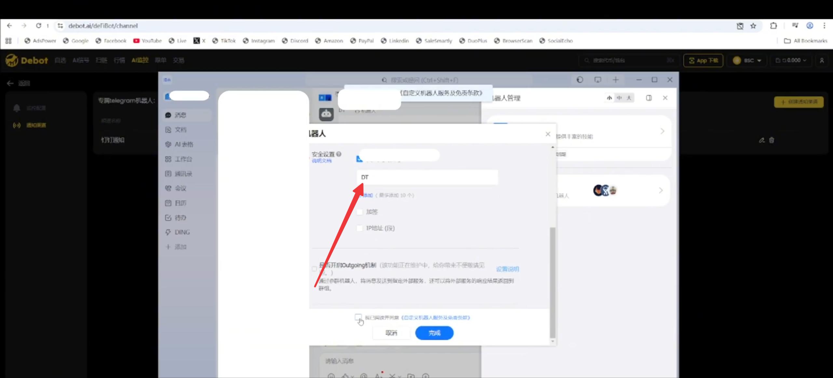
Task: Enable the IP地址(段) checkbox
Action: pyautogui.click(x=360, y=228)
